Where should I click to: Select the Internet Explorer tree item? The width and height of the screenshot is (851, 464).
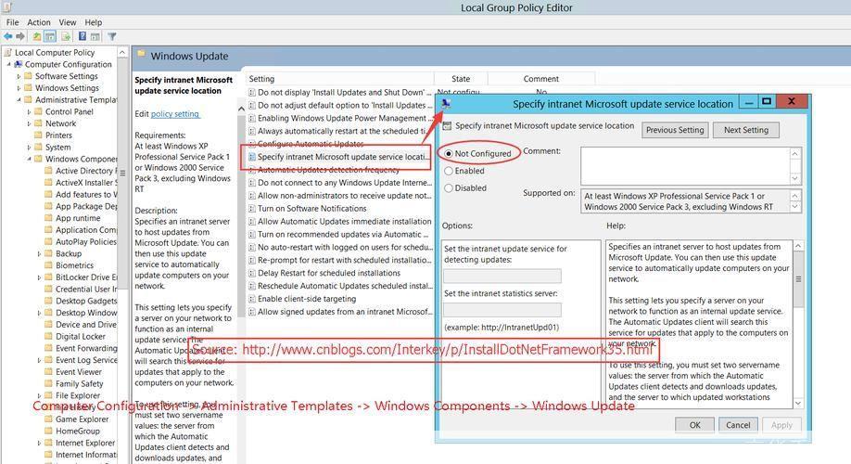pos(85,443)
